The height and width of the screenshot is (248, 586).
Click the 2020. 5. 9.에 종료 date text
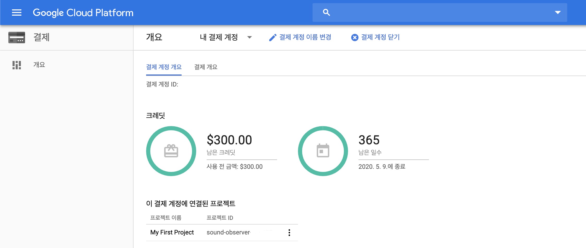pos(382,166)
